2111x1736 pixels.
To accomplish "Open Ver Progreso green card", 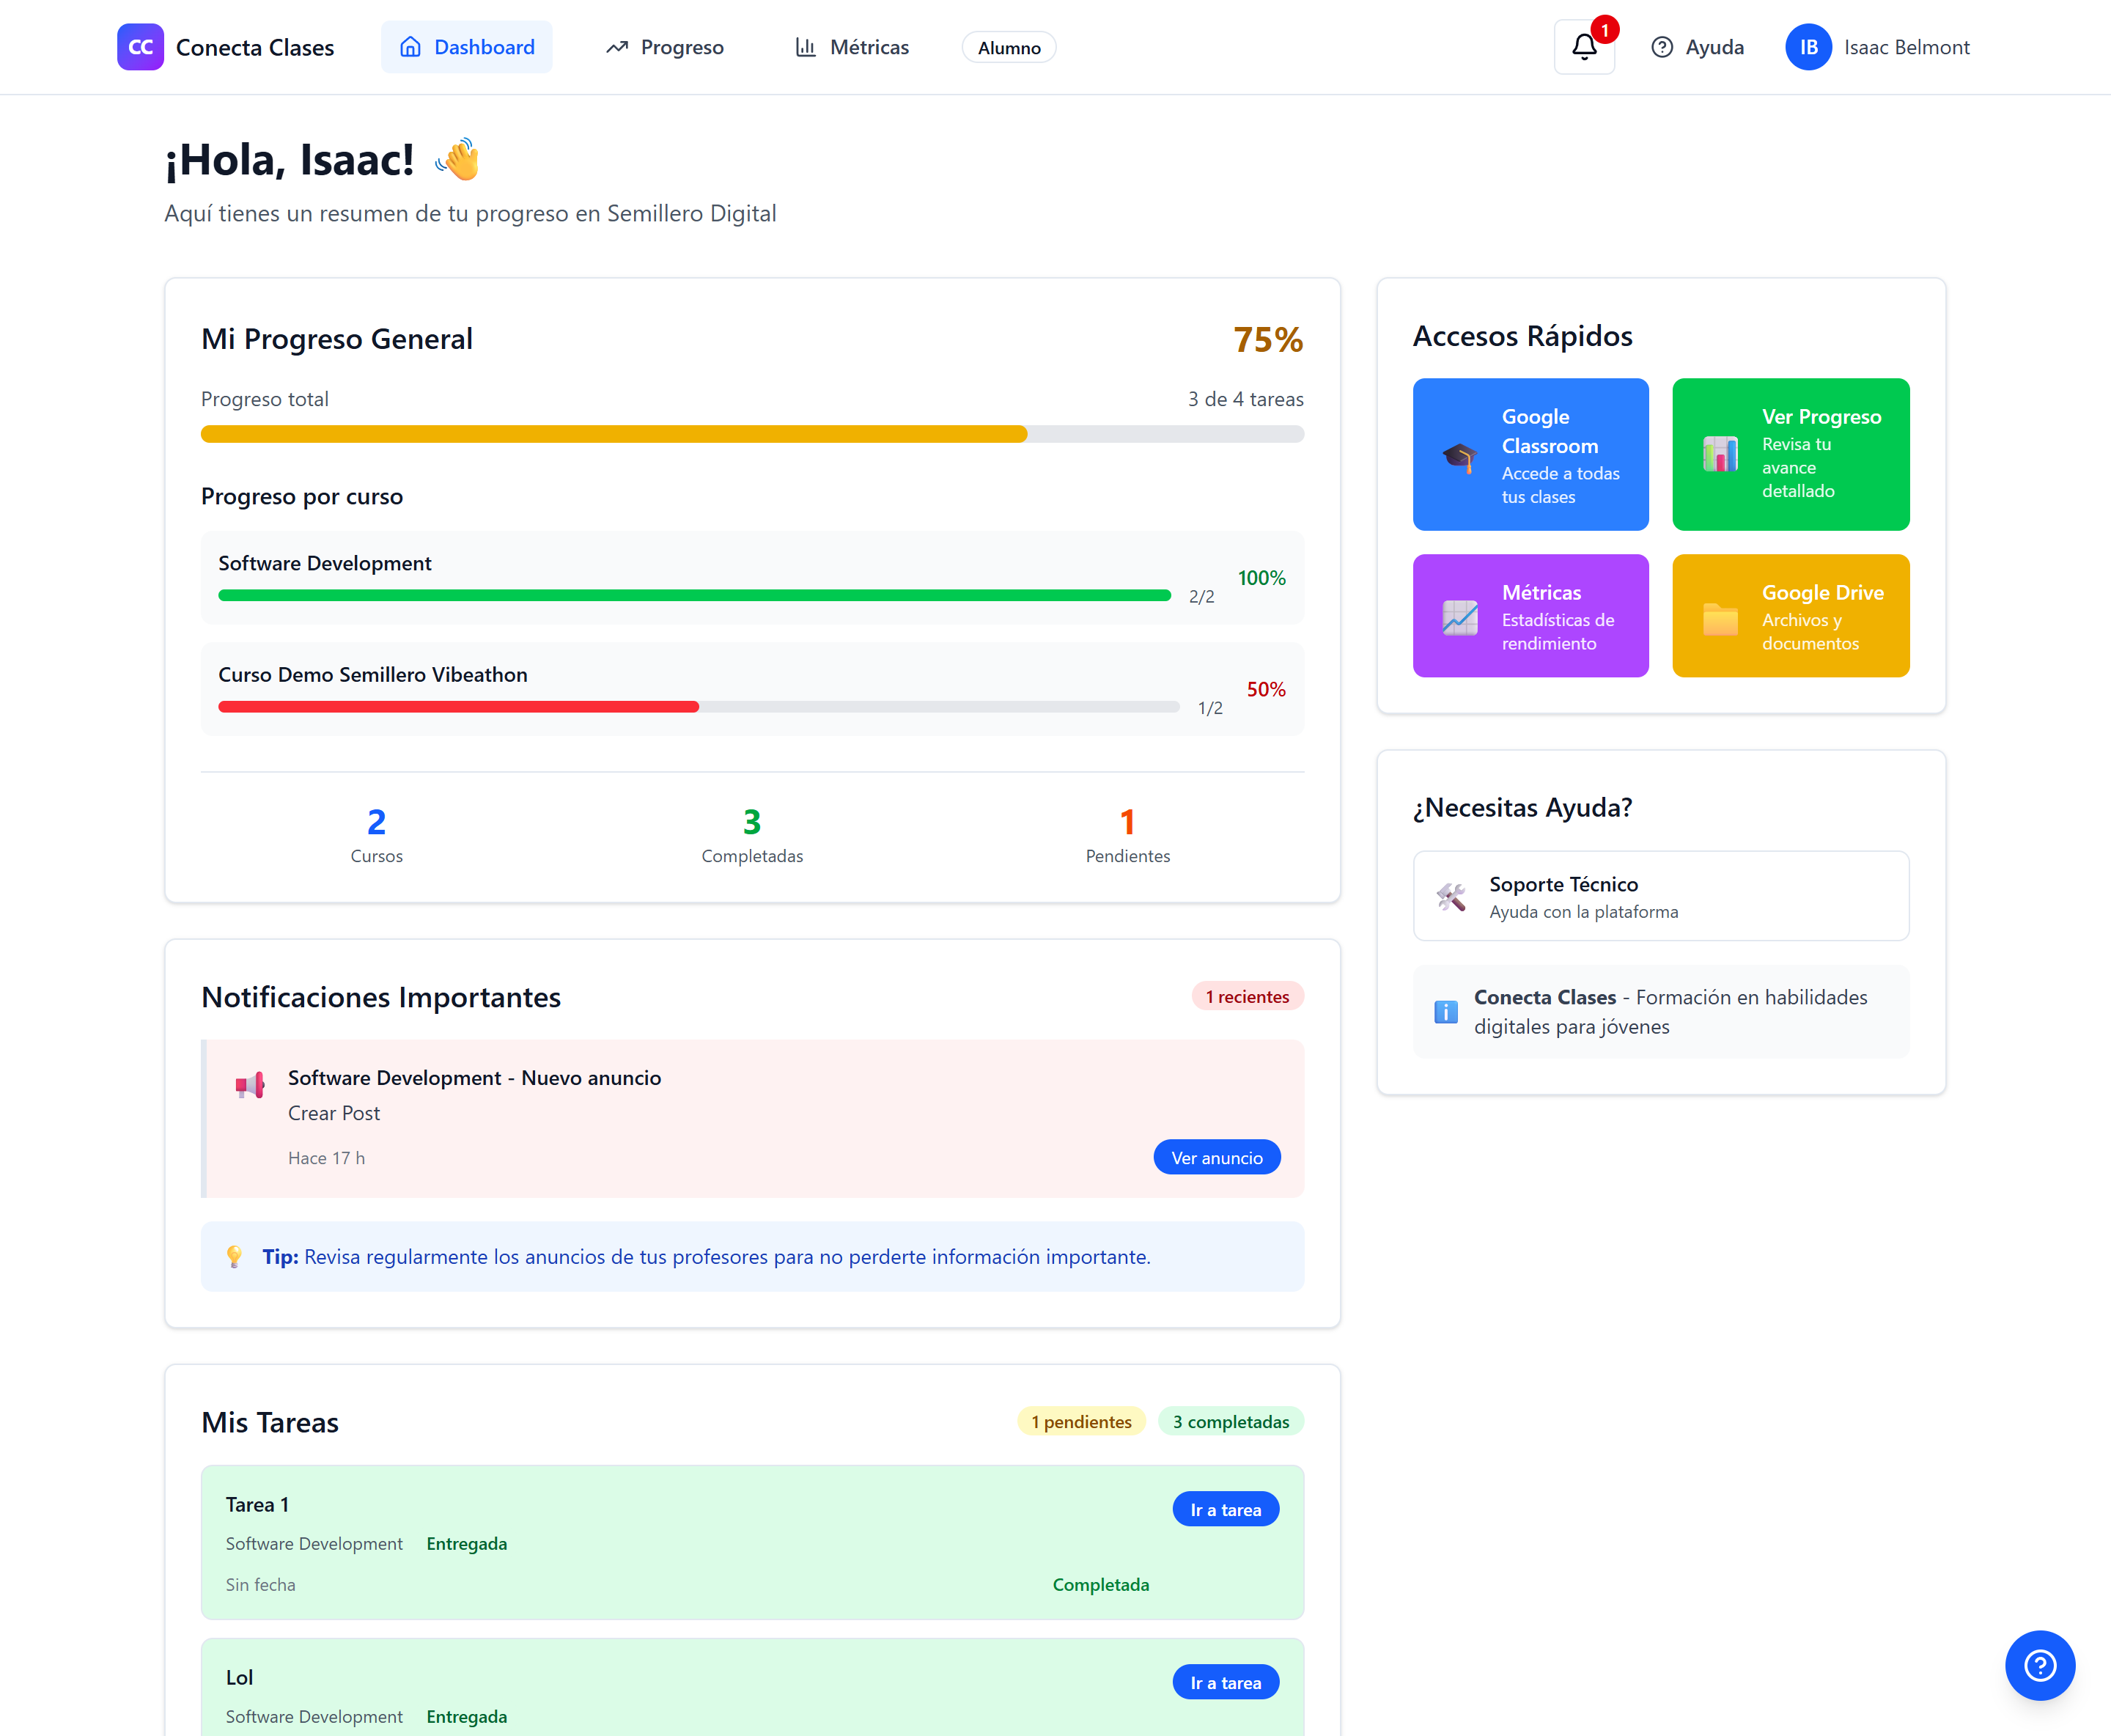I will 1790,455.
